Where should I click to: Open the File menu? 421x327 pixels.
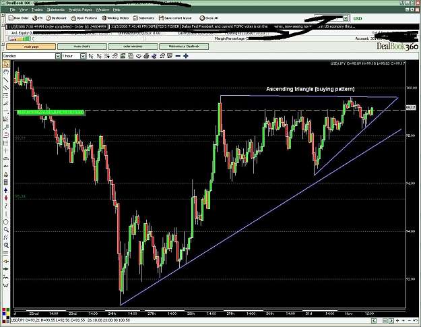[x=12, y=9]
